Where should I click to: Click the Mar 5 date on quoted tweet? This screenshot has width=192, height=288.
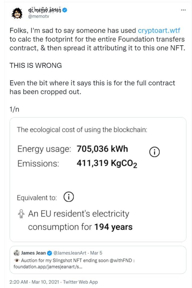[x=96, y=253]
